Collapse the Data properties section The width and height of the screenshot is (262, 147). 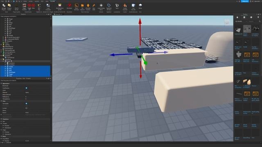pyautogui.click(x=1, y=101)
